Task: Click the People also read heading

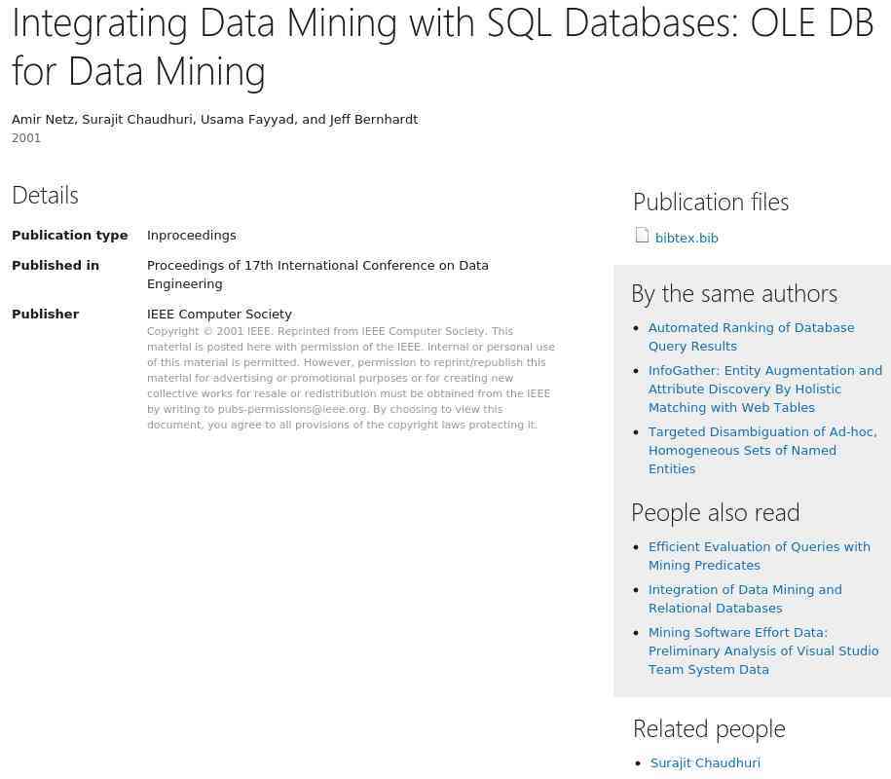Action: click(x=716, y=512)
